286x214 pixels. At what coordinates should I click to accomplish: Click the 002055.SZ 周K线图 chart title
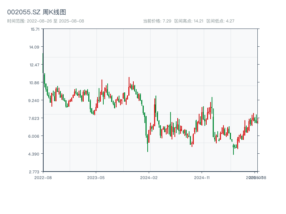tap(36, 12)
